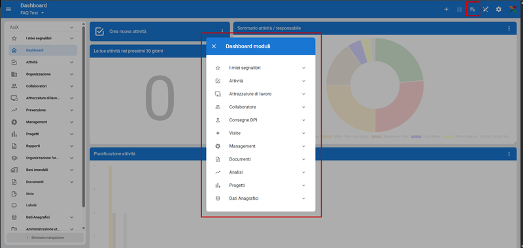Image resolution: width=523 pixels, height=248 pixels.
Task: Open Documenti in the sidebar
Action: click(42, 181)
